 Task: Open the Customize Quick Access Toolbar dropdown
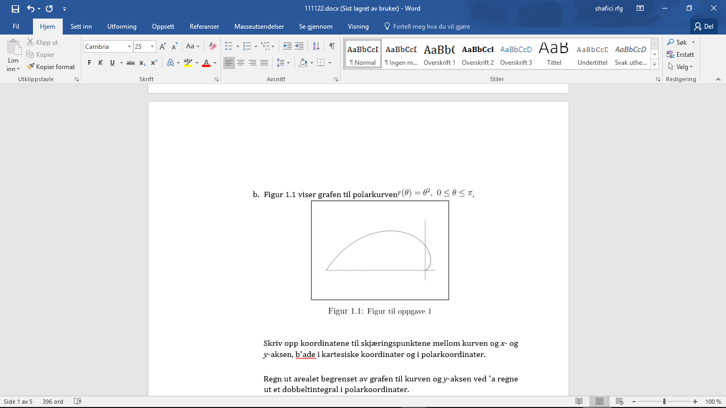click(x=64, y=9)
